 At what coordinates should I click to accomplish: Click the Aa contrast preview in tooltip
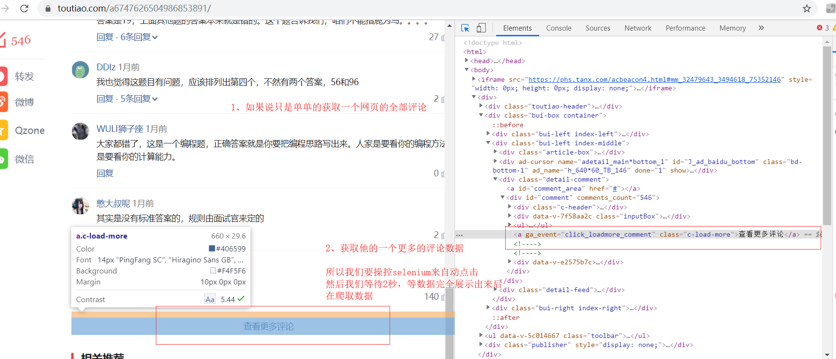[x=210, y=299]
